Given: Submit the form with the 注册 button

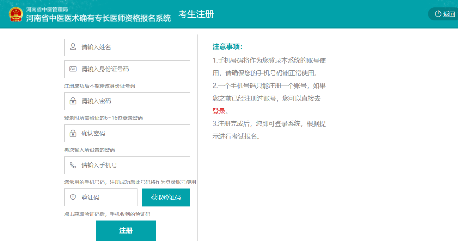Looking at the screenshot, I should coord(126,231).
